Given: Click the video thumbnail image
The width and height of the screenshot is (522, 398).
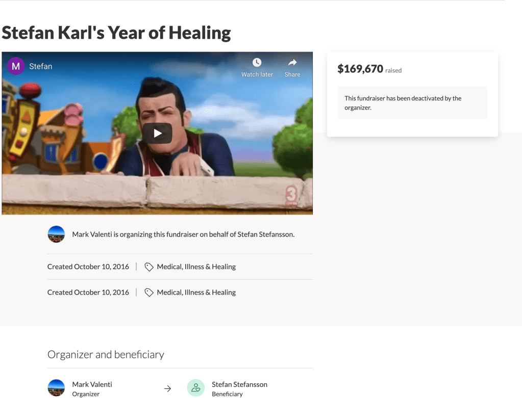Looking at the screenshot, I should click(x=157, y=133).
